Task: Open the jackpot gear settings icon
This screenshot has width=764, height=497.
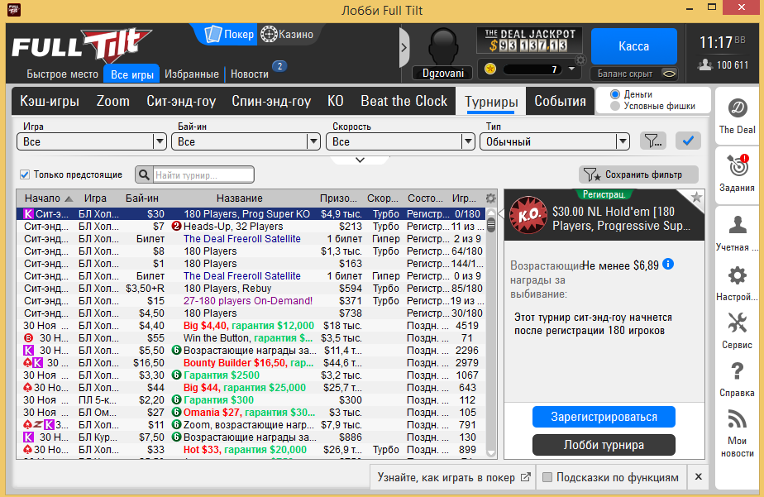Action: tap(580, 60)
